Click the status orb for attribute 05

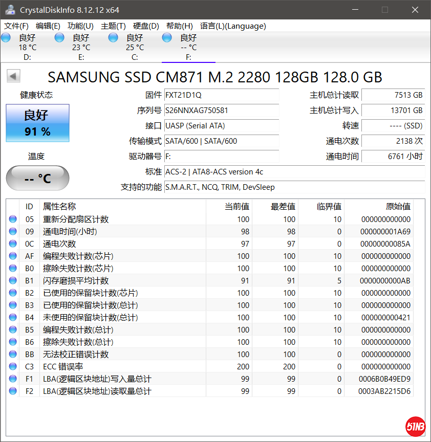pos(13,219)
